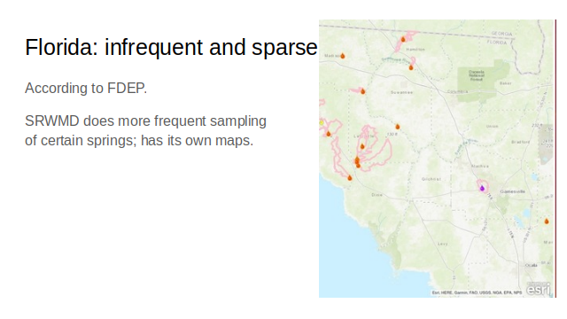This screenshot has height=319, width=567.
Task: Open the Esri, HERE, Garmin attribution text
Action: (477, 292)
